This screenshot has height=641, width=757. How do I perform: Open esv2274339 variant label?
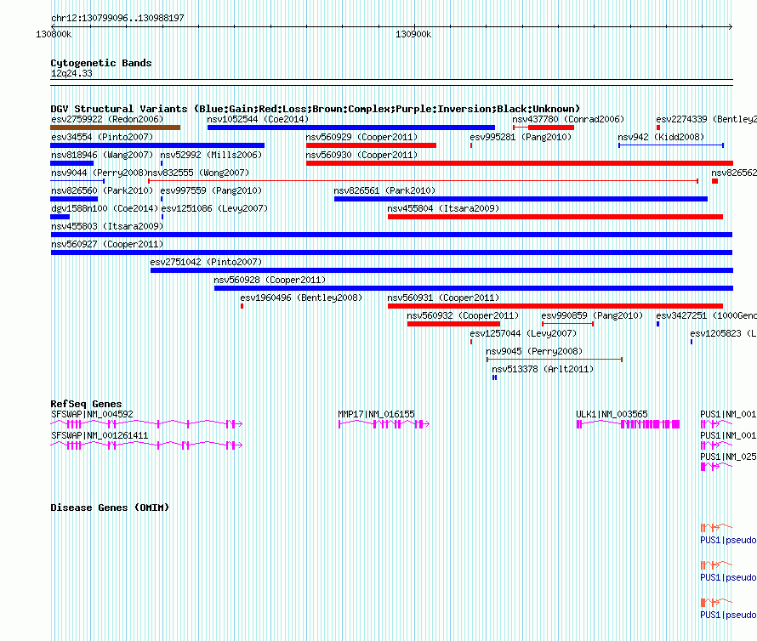pyautogui.click(x=706, y=119)
